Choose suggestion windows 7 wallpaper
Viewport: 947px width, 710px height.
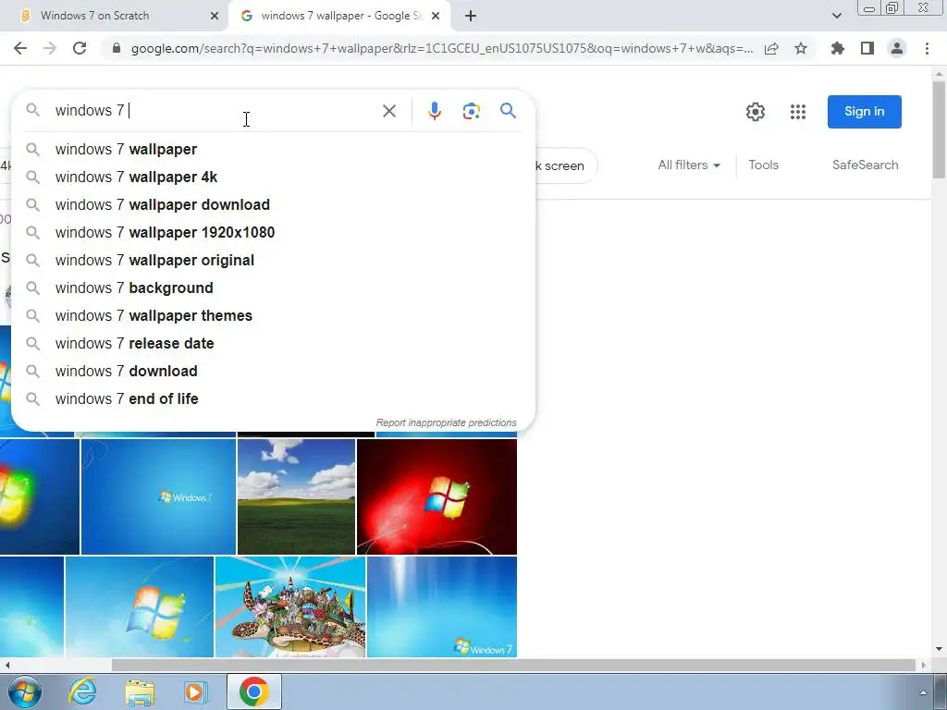pyautogui.click(x=273, y=149)
